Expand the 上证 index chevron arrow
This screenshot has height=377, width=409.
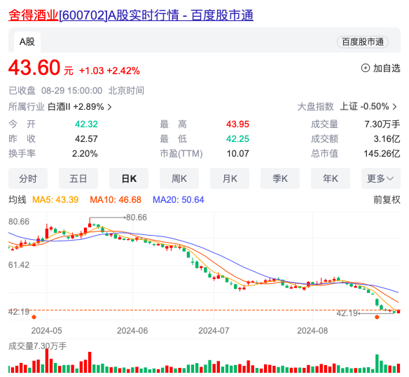[x=394, y=106]
